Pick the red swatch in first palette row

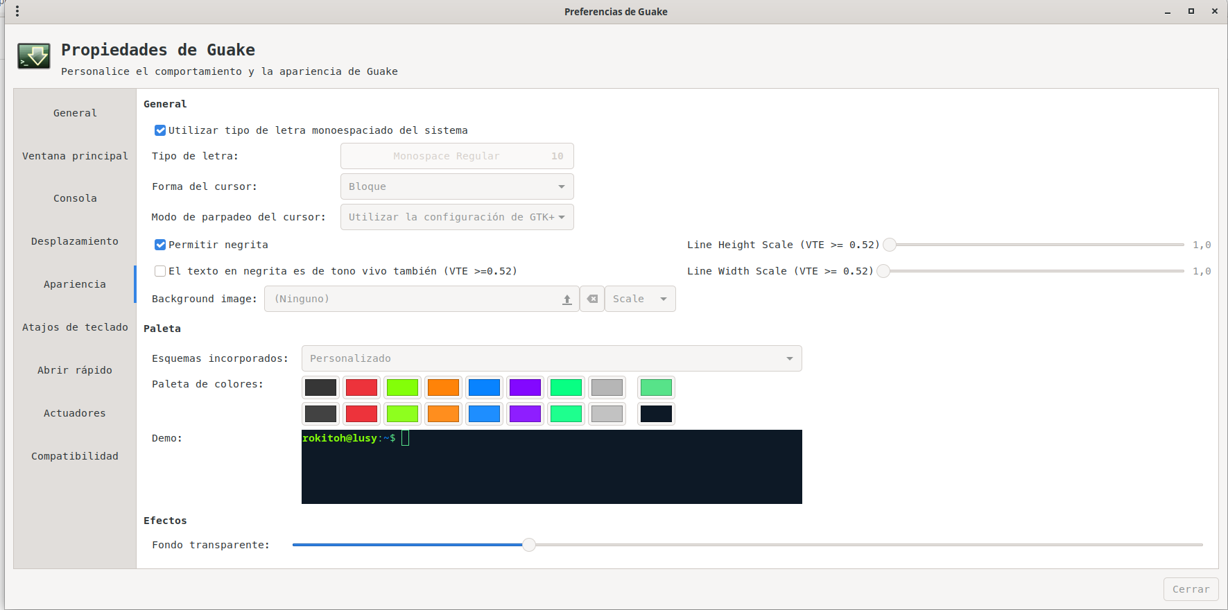361,387
